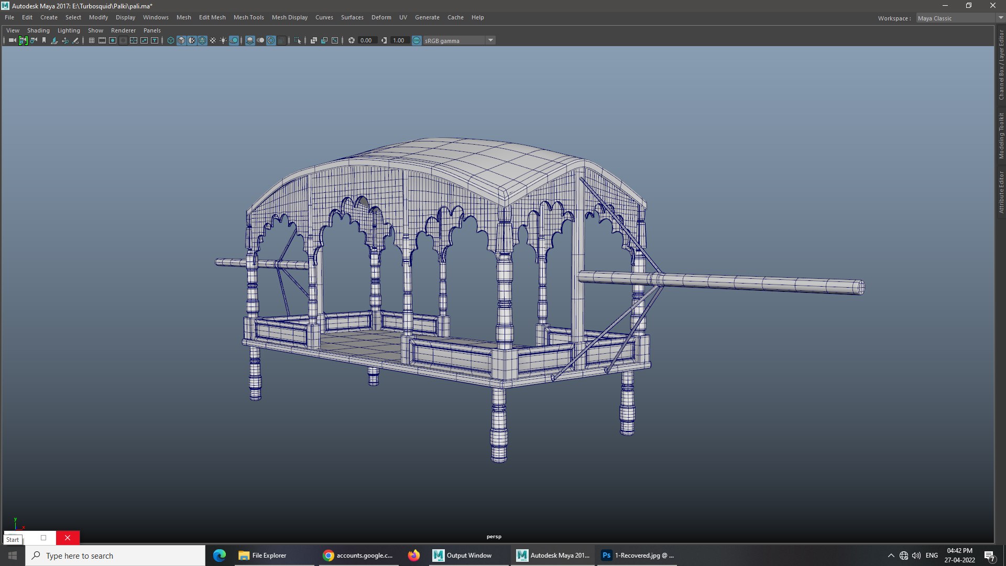Image resolution: width=1006 pixels, height=566 pixels.
Task: Switch to Output Window in taskbar
Action: tap(462, 556)
